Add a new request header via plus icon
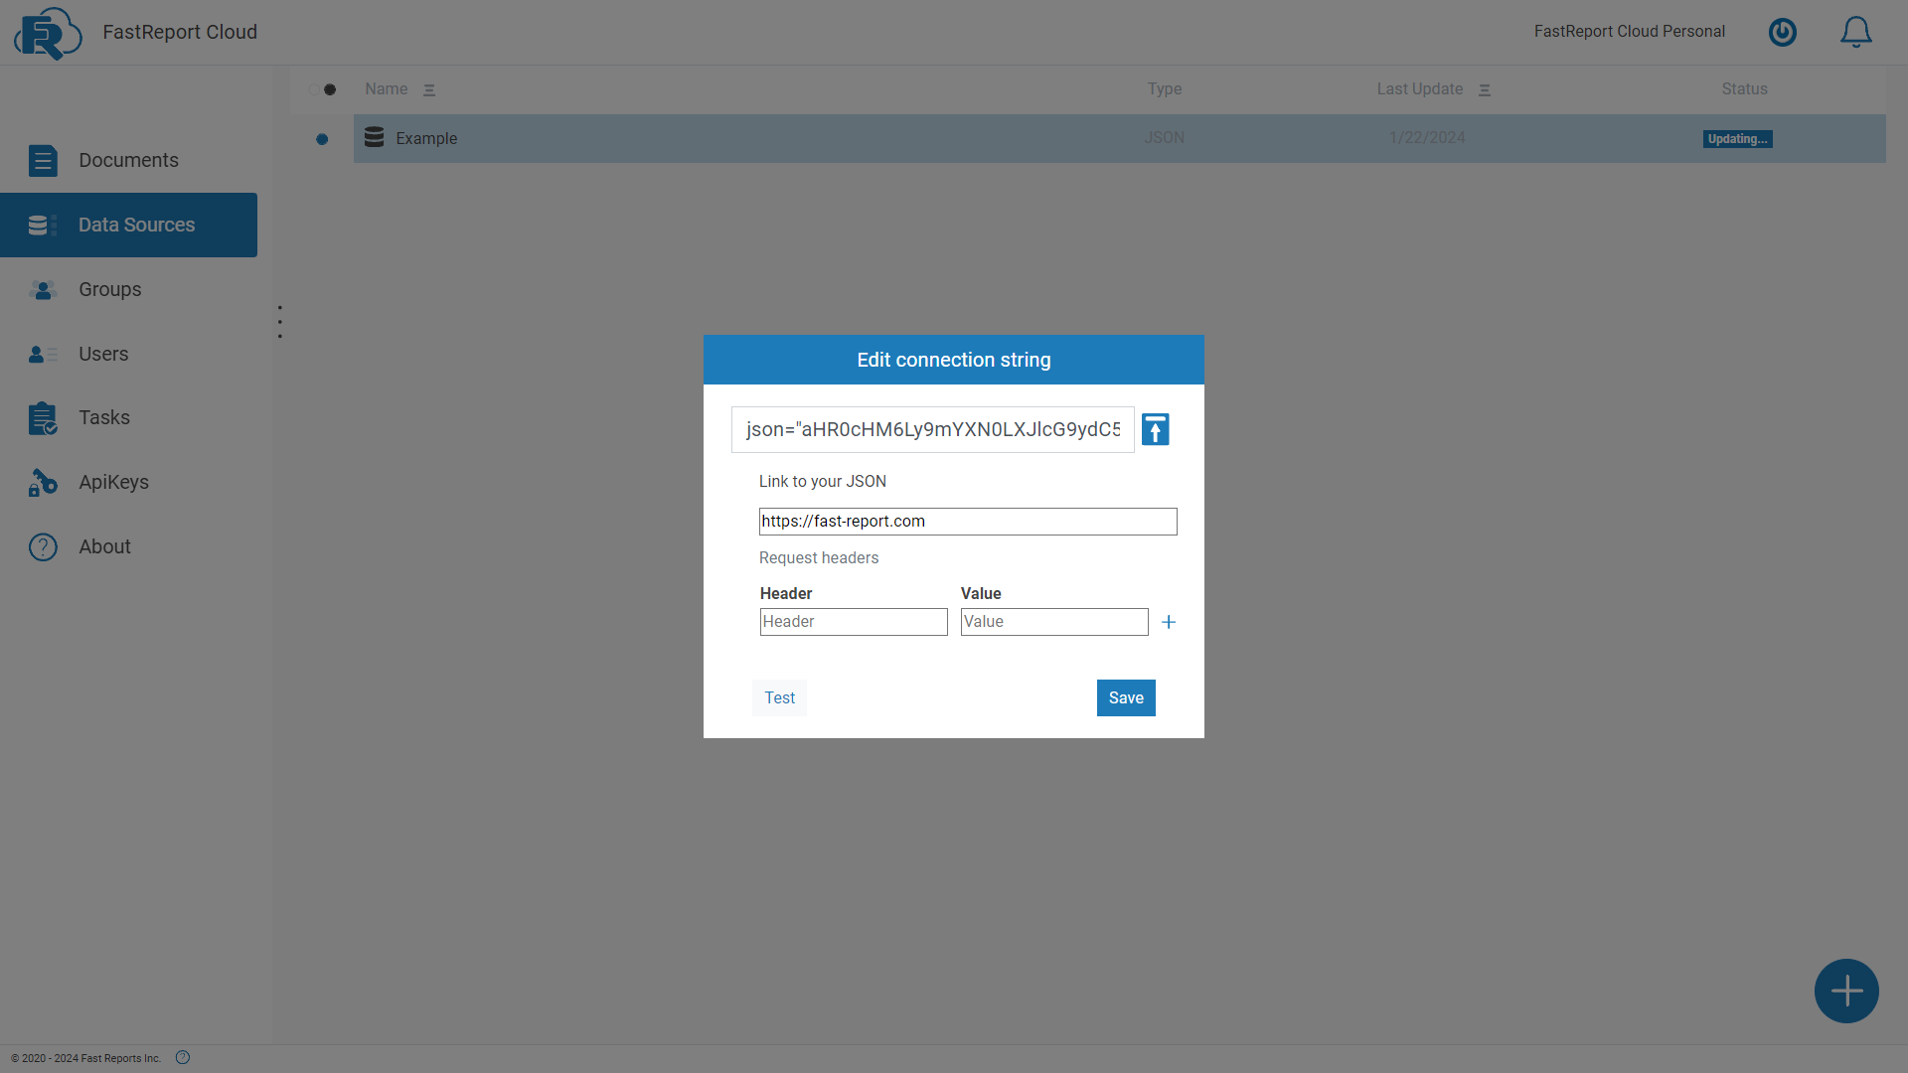The height and width of the screenshot is (1073, 1908). (1168, 621)
